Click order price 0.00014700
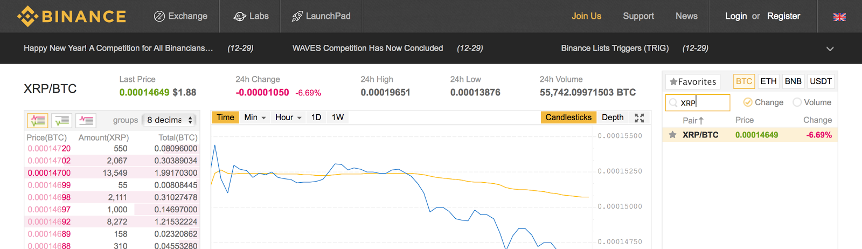The image size is (862, 249). pos(49,173)
